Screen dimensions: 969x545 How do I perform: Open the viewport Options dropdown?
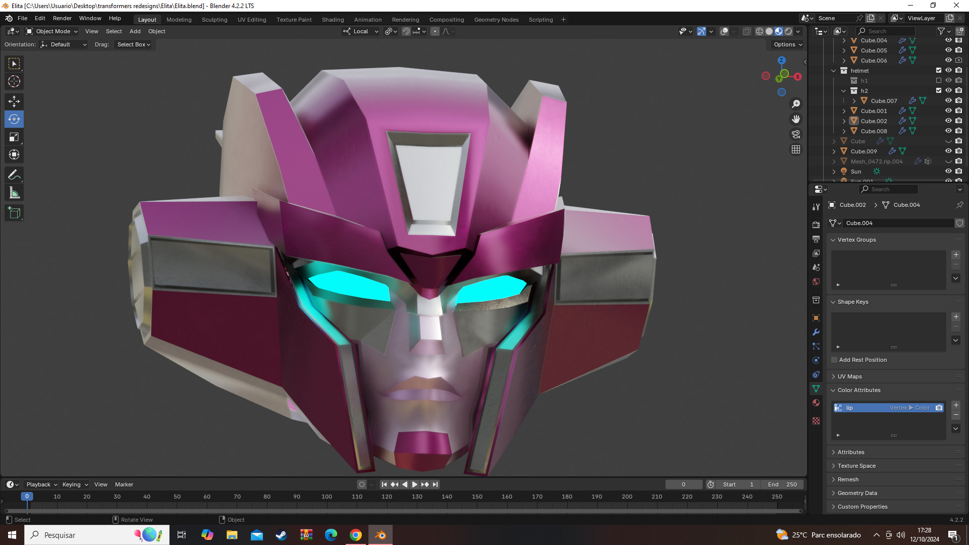(787, 44)
